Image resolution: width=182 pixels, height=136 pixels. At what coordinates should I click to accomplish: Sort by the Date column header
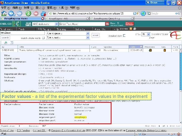136,47
